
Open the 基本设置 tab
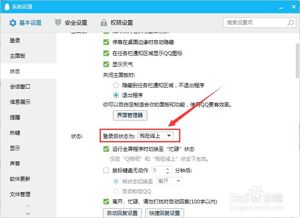[x=26, y=23]
